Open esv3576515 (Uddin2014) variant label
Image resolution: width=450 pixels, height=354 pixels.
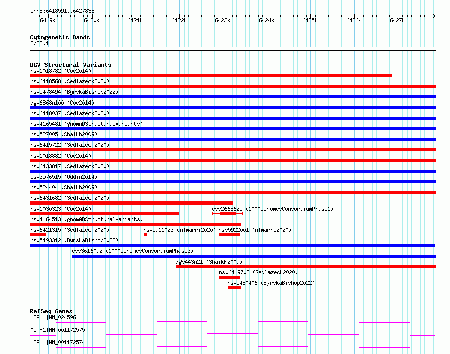(64, 177)
